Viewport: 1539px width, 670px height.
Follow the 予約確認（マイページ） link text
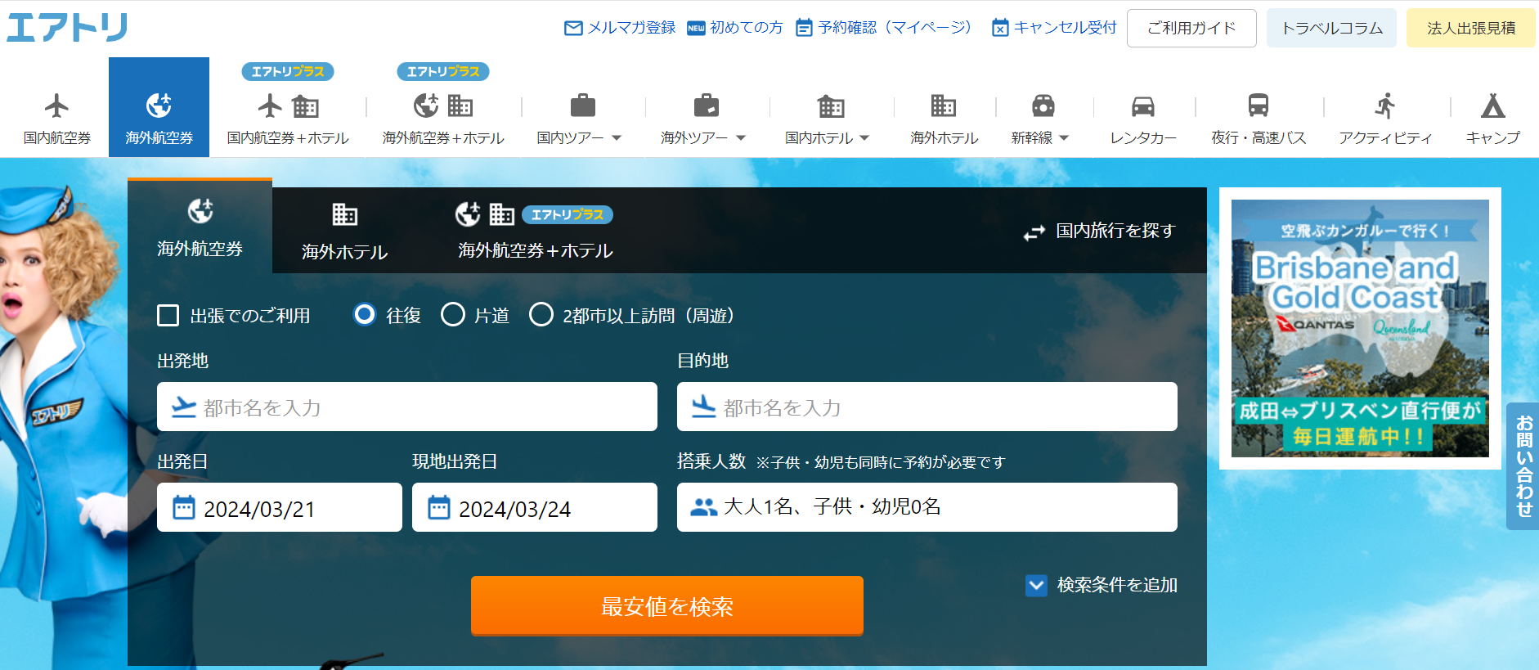tap(896, 28)
